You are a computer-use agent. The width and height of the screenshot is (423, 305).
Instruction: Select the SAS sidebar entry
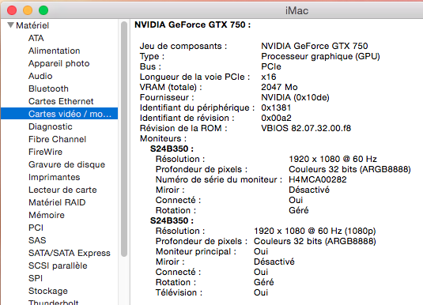(x=37, y=240)
